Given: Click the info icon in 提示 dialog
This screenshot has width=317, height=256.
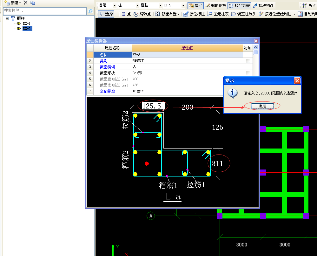Looking at the screenshot, I should pyautogui.click(x=233, y=93).
